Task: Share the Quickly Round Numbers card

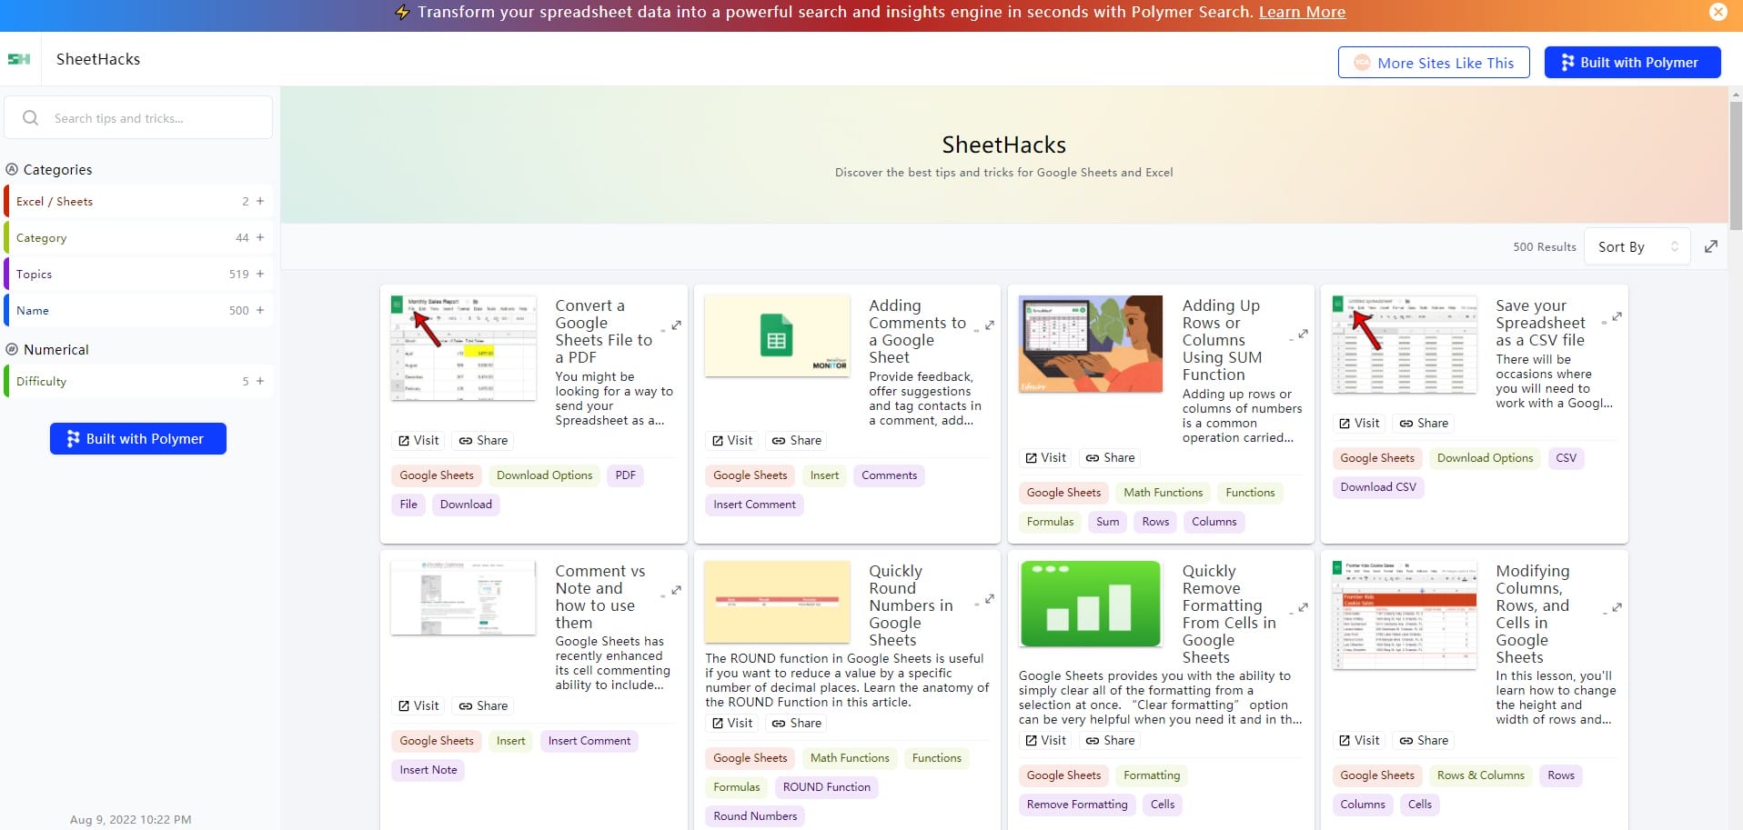Action: [x=797, y=724]
